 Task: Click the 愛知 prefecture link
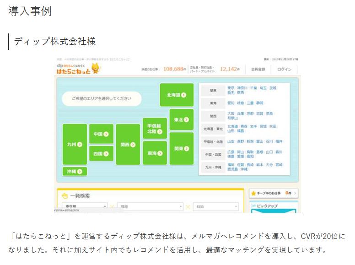(231, 103)
